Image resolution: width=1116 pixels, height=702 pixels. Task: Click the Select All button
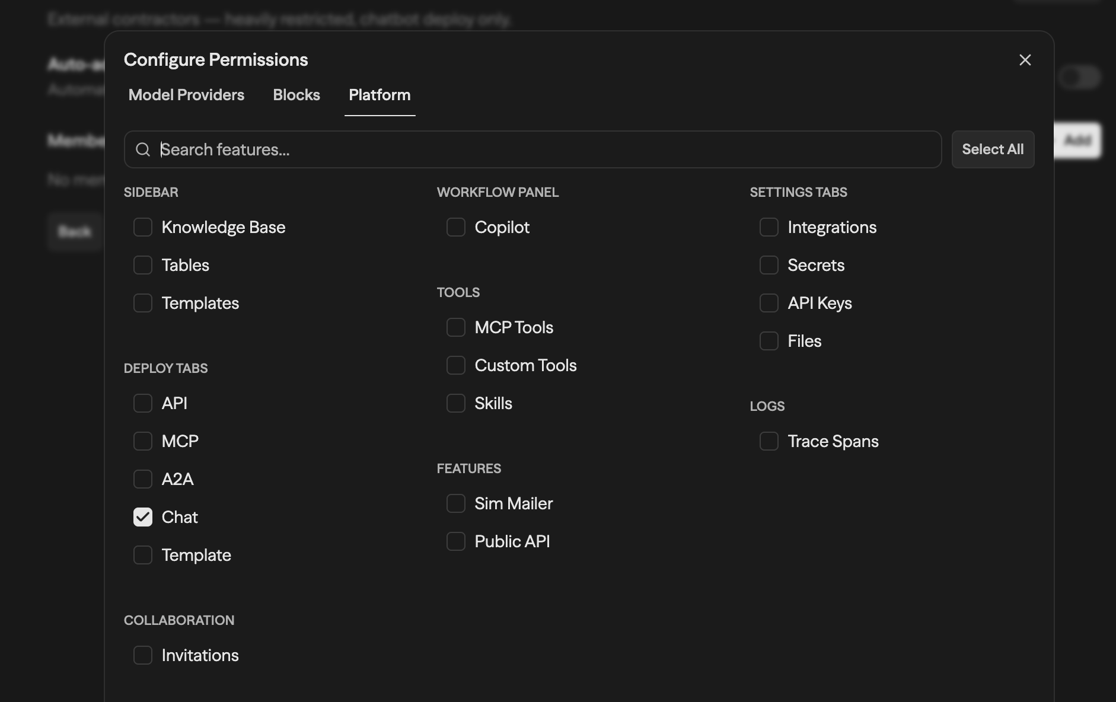992,149
